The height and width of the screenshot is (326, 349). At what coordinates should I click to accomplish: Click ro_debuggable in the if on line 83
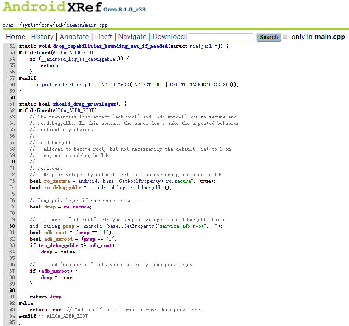(x=59, y=246)
